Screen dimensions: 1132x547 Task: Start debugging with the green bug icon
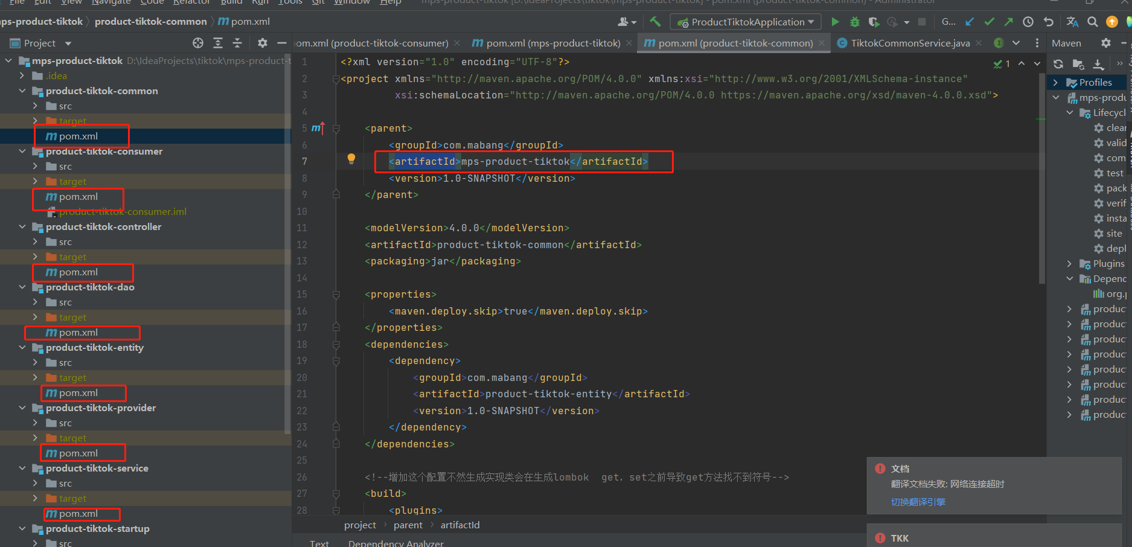pos(854,22)
